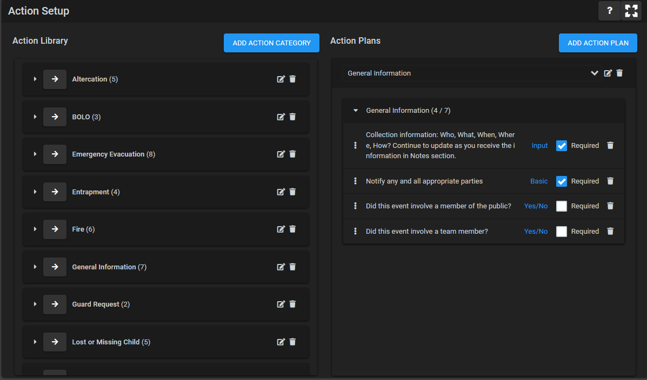Expand the BOLO category triangle
647x380 pixels.
click(35, 117)
